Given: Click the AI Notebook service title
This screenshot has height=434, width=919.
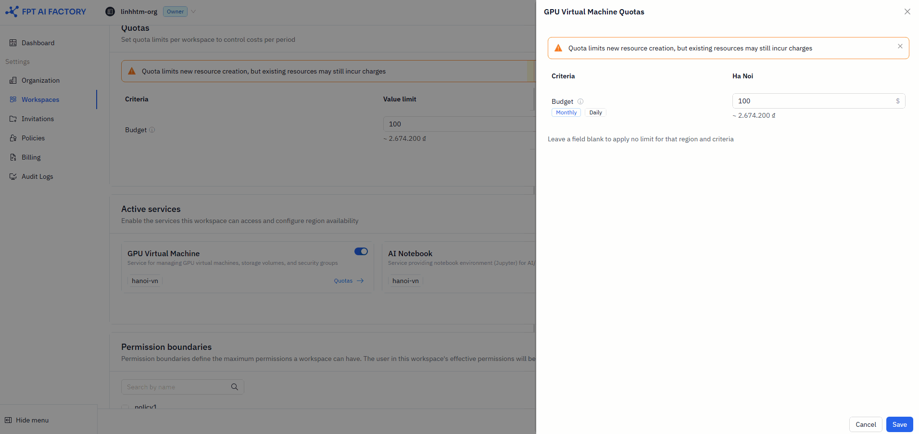Looking at the screenshot, I should coord(410,253).
